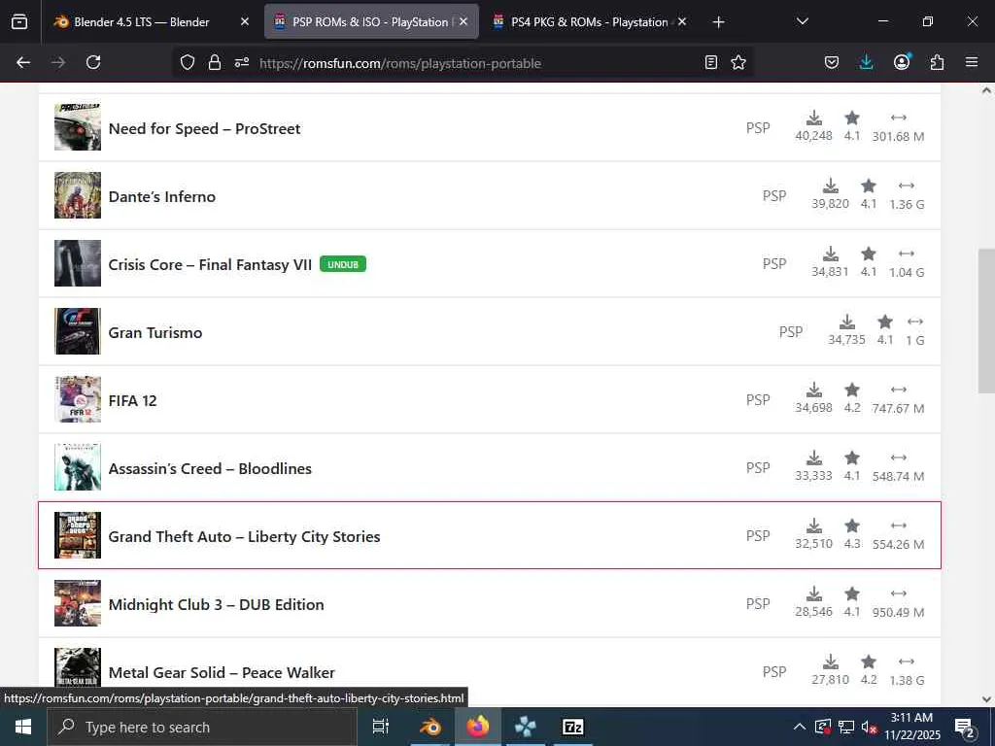Open the notification center icon
Image resolution: width=995 pixels, height=746 pixels.
[x=964, y=728]
